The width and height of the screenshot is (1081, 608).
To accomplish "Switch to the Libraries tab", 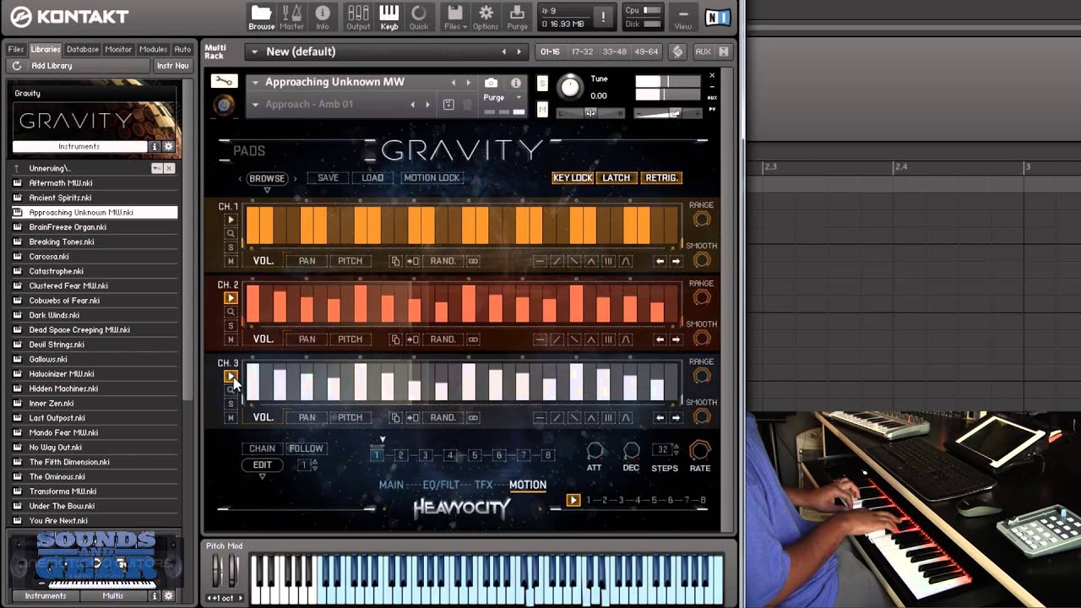I will coord(46,49).
